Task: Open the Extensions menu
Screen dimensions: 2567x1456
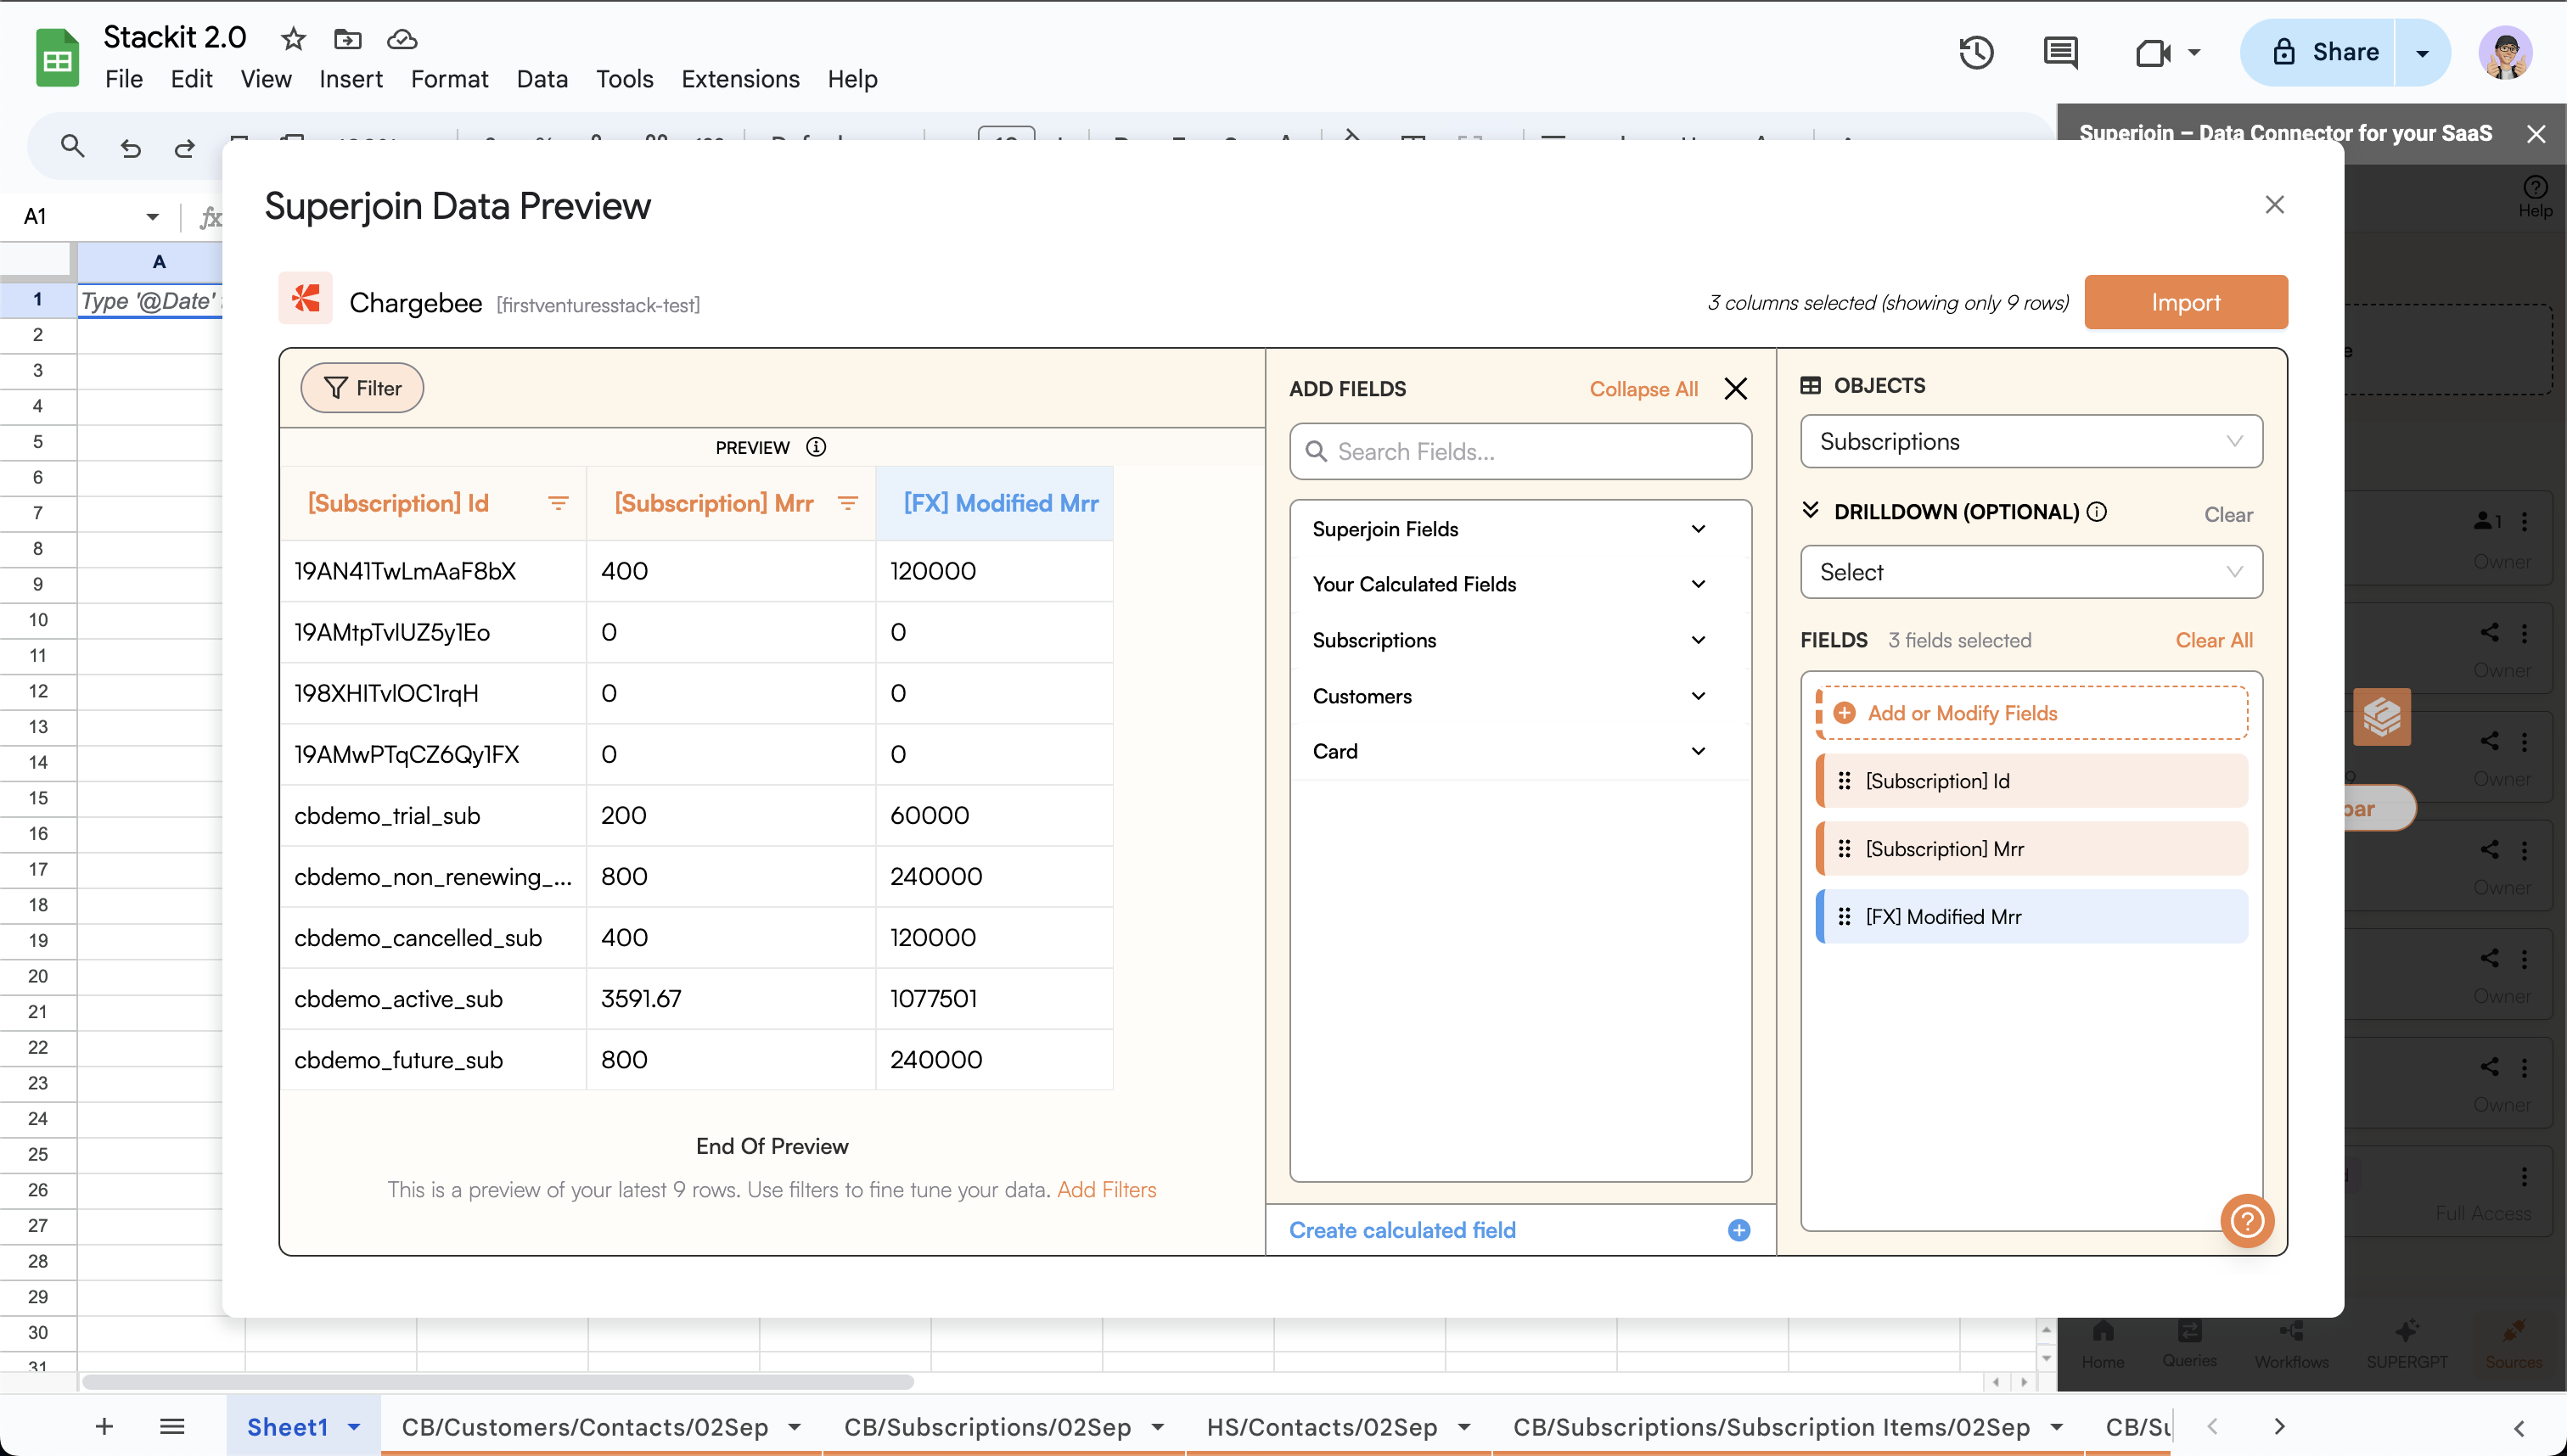Action: click(740, 79)
